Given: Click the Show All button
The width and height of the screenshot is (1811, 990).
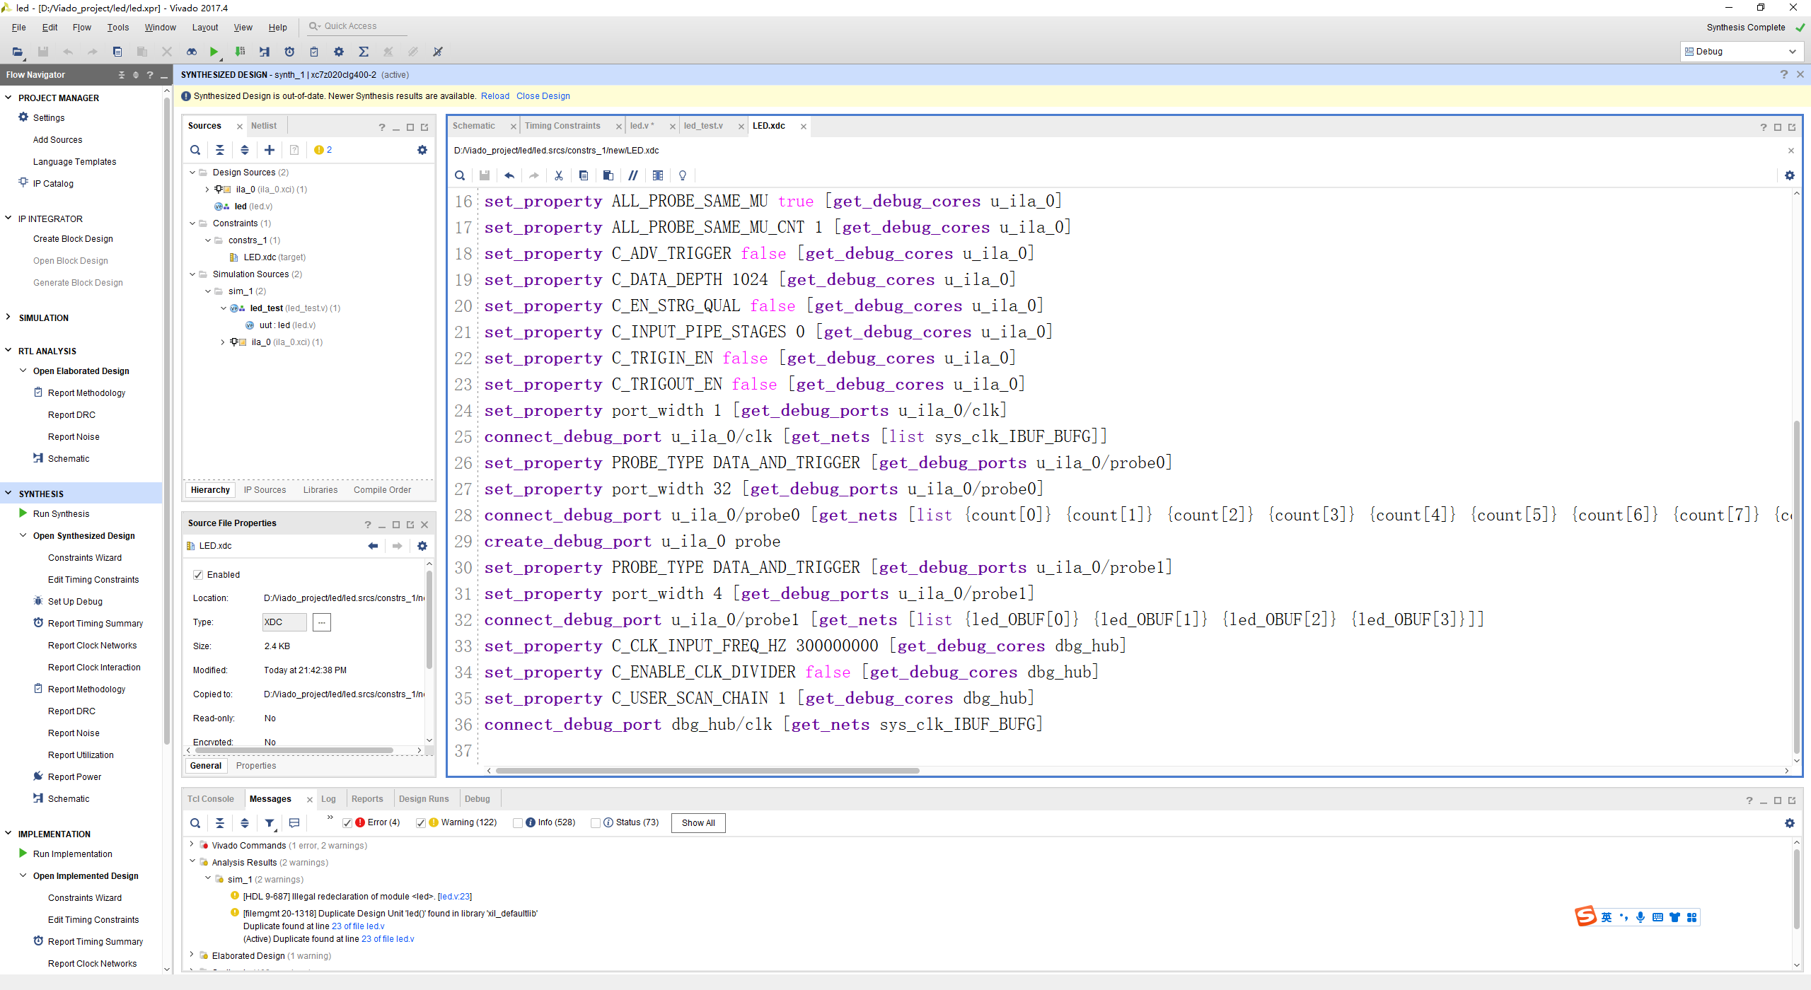Looking at the screenshot, I should click(x=698, y=823).
